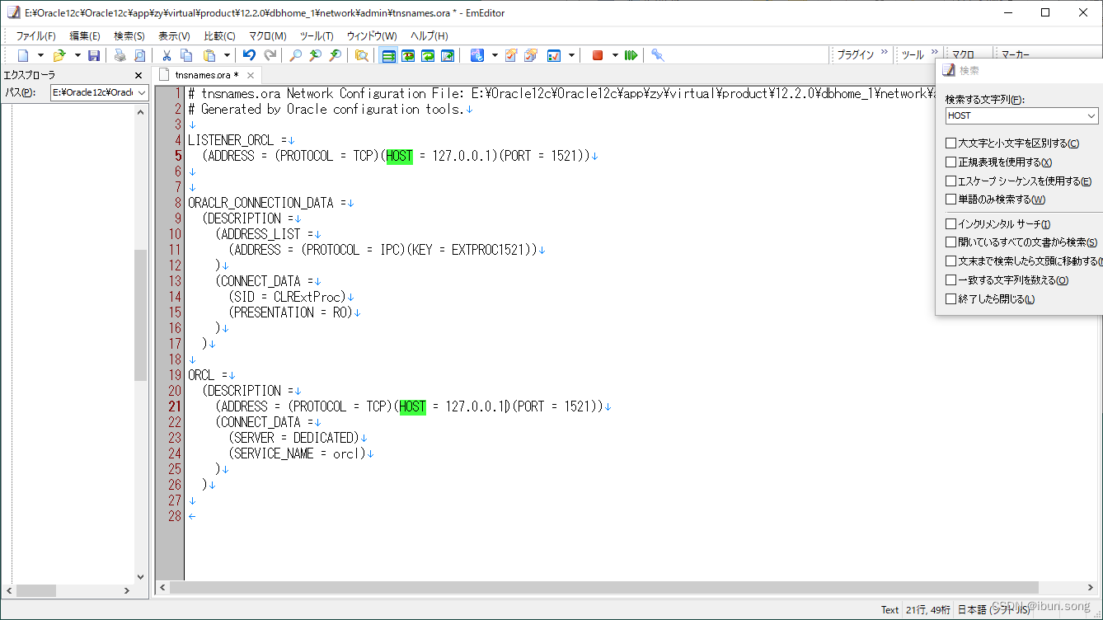Click the Print Preview toolbar icon
The height and width of the screenshot is (620, 1103).
[x=139, y=55]
